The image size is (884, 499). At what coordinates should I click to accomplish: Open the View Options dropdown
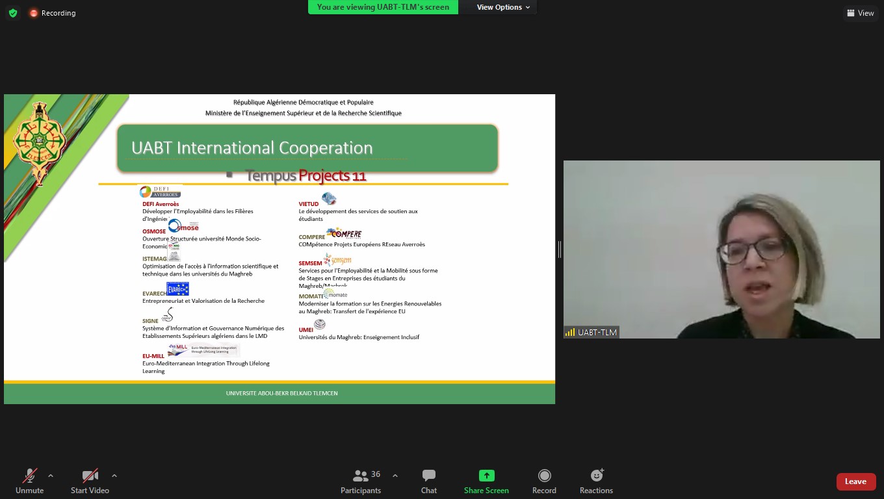(503, 7)
